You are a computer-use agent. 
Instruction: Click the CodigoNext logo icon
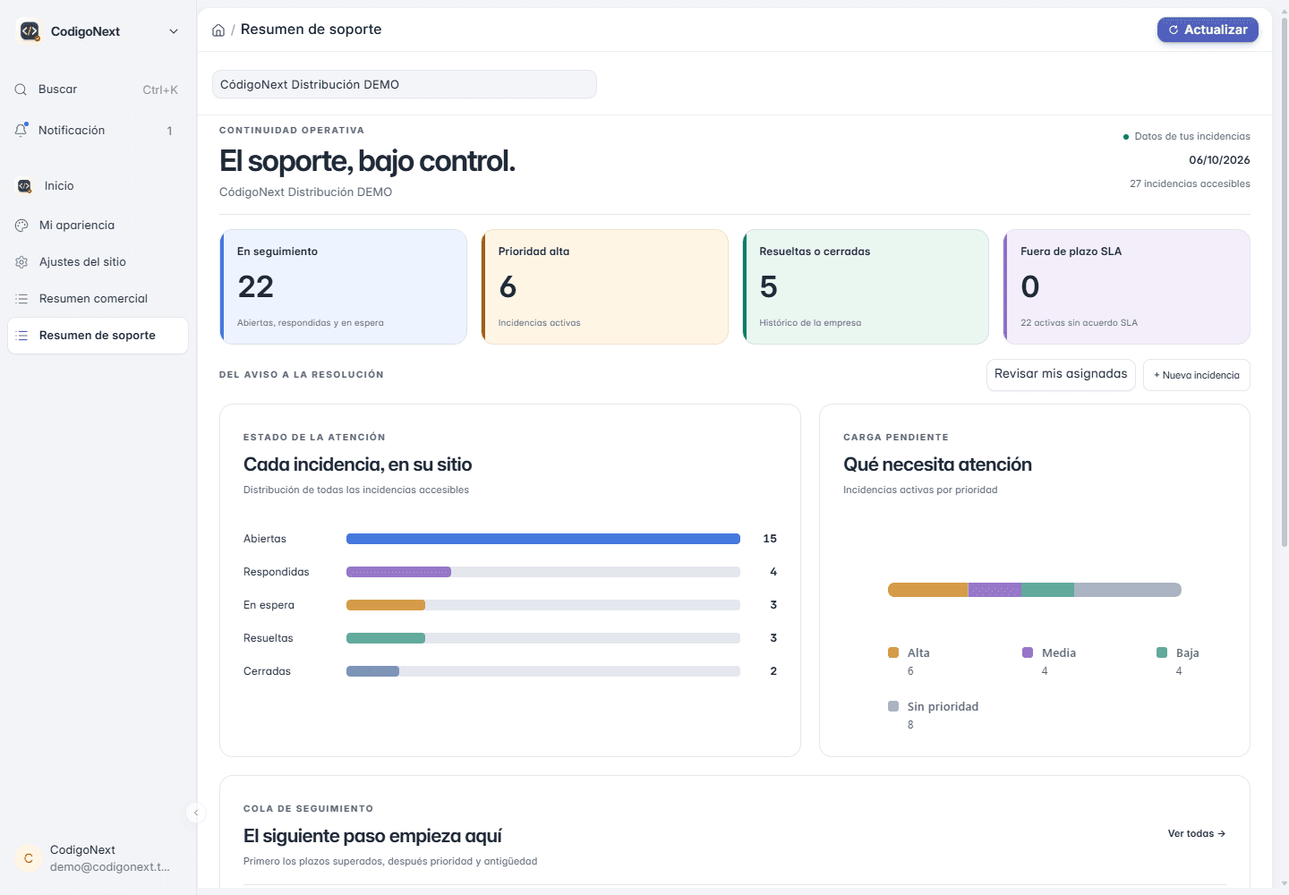(x=30, y=31)
